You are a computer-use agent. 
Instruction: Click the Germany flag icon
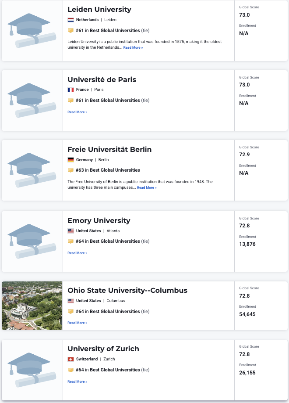70,160
